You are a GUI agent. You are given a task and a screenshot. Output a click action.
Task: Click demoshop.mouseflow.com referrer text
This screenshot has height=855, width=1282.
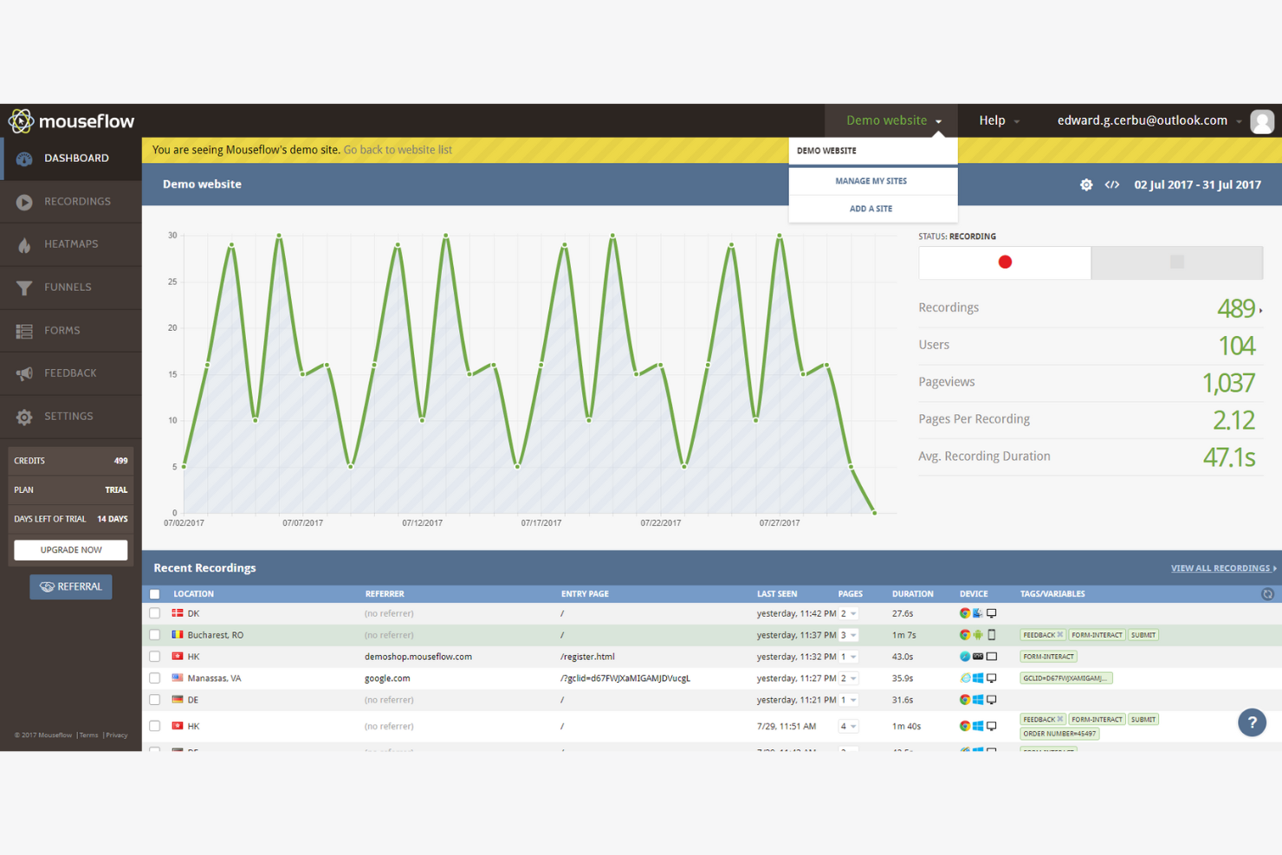click(418, 657)
